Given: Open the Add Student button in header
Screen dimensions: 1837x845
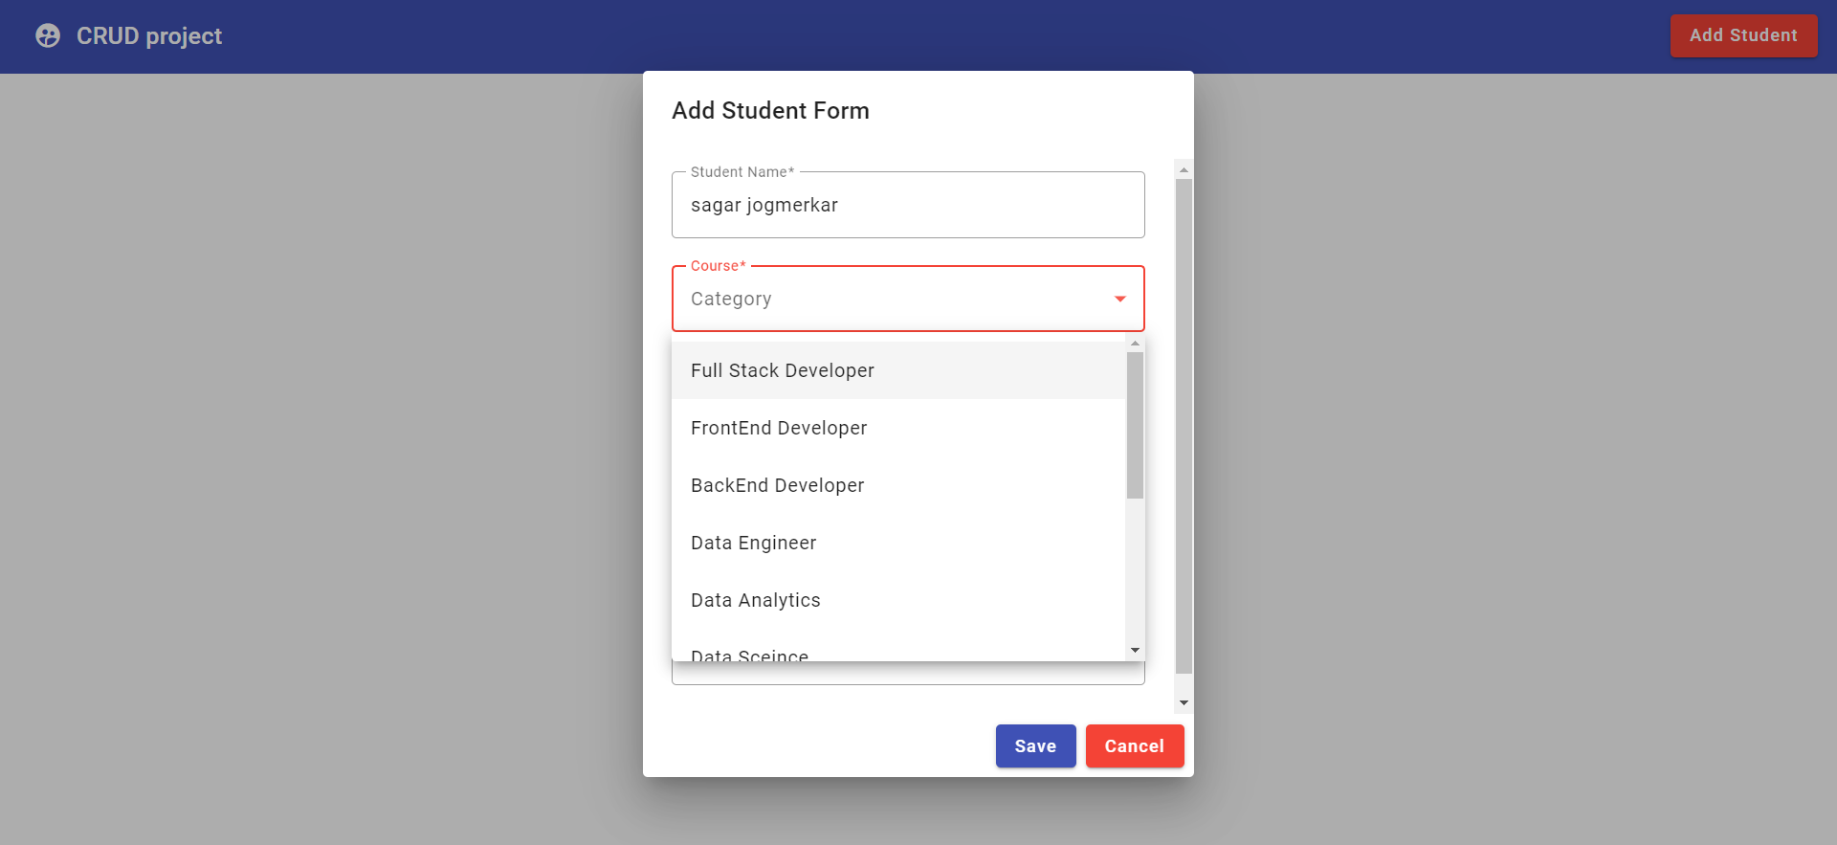Looking at the screenshot, I should click(x=1743, y=35).
